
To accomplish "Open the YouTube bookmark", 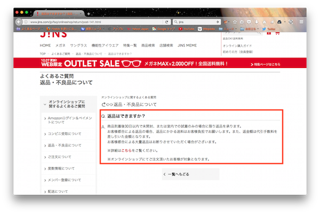I will [x=186, y=29].
